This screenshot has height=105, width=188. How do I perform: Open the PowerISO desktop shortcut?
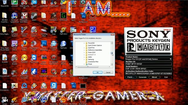click(24, 59)
